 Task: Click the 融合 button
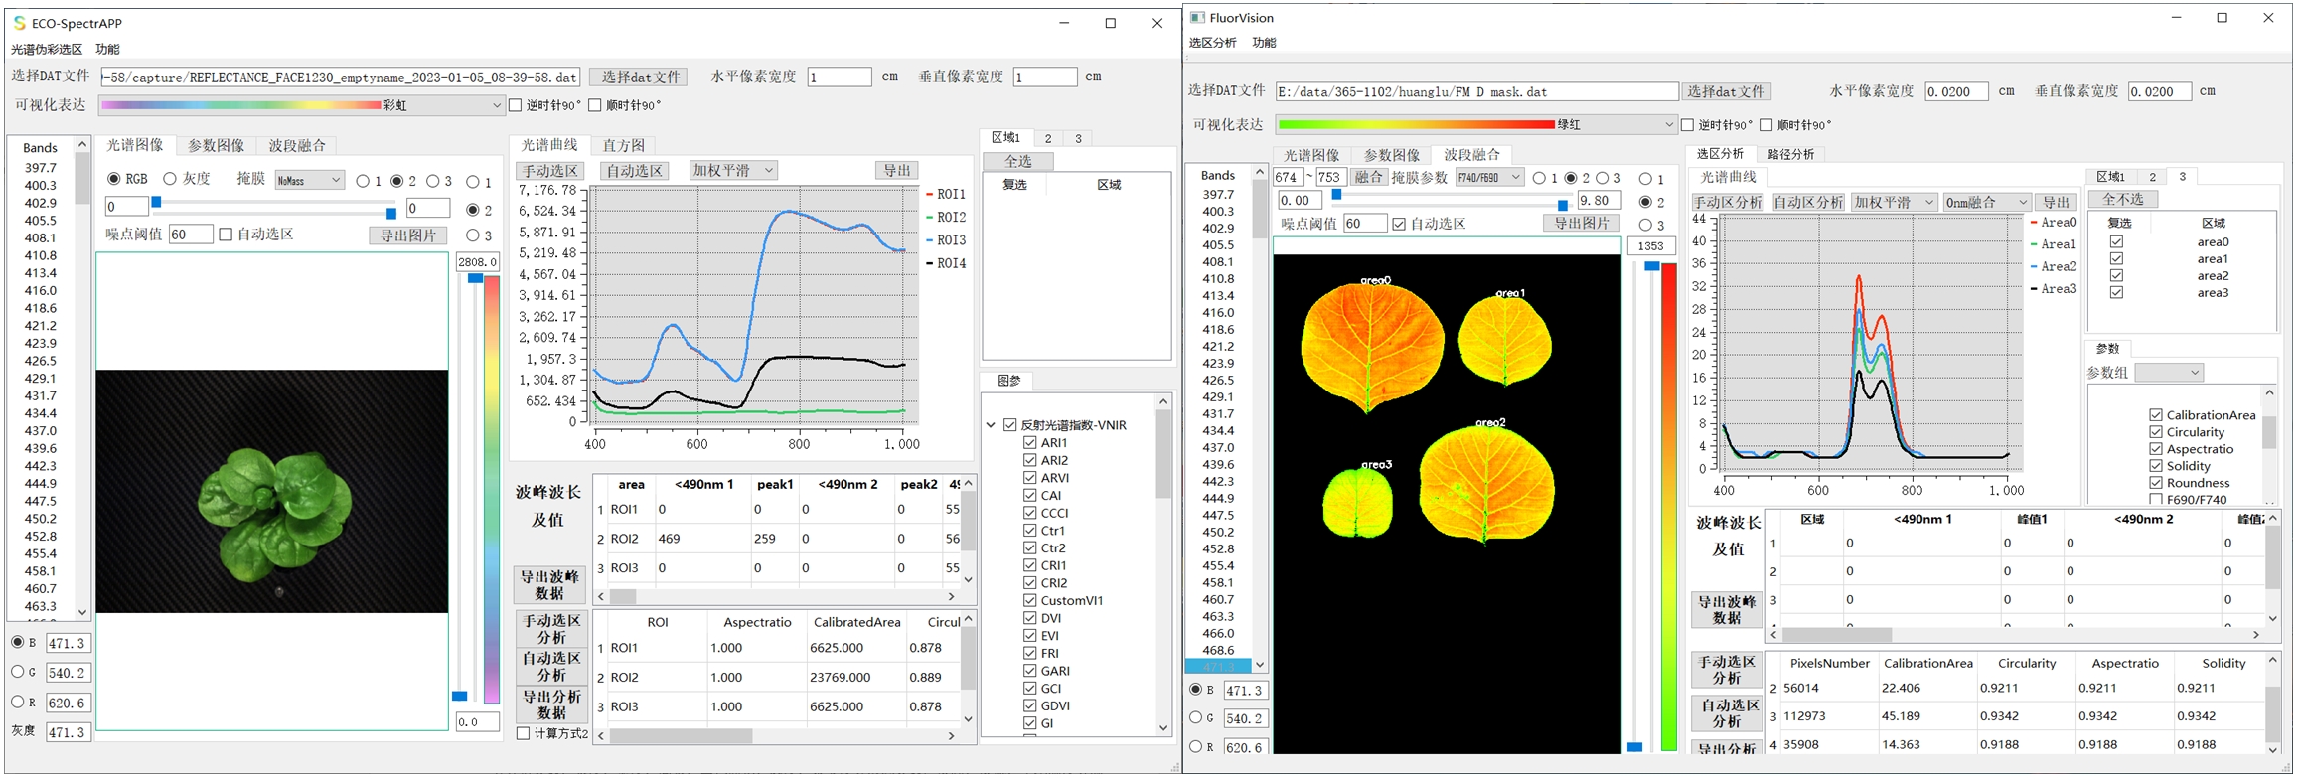[1368, 178]
